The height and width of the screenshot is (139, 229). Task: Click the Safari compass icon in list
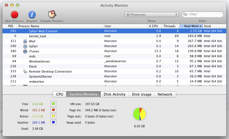coord(25,46)
